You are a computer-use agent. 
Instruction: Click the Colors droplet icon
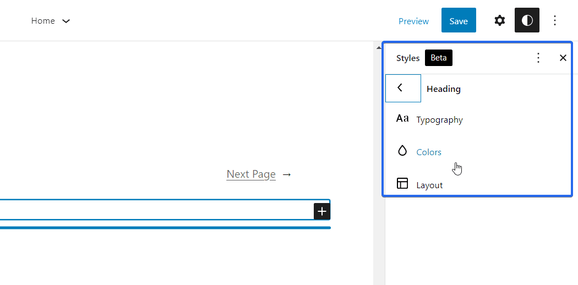(402, 151)
